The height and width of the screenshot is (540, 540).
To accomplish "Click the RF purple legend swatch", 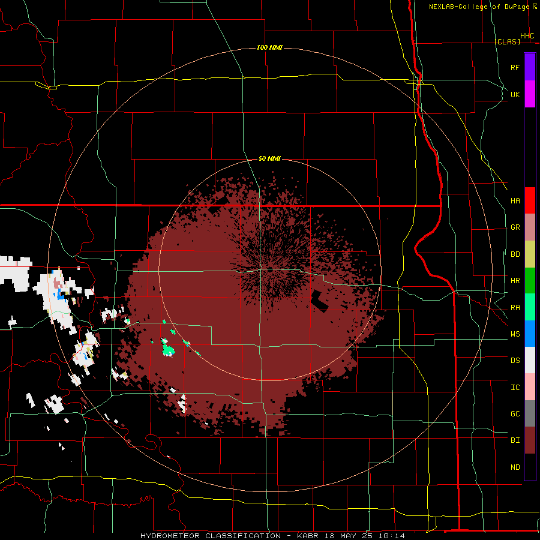I will pyautogui.click(x=530, y=67).
